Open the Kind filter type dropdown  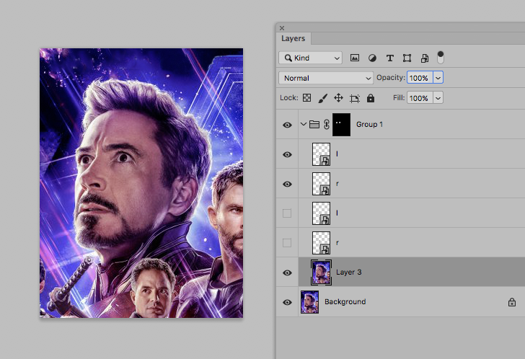[310, 58]
